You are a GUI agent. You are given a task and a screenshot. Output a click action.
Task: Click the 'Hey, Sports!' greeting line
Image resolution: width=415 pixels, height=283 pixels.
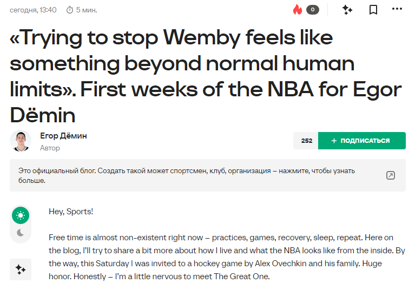click(x=71, y=211)
